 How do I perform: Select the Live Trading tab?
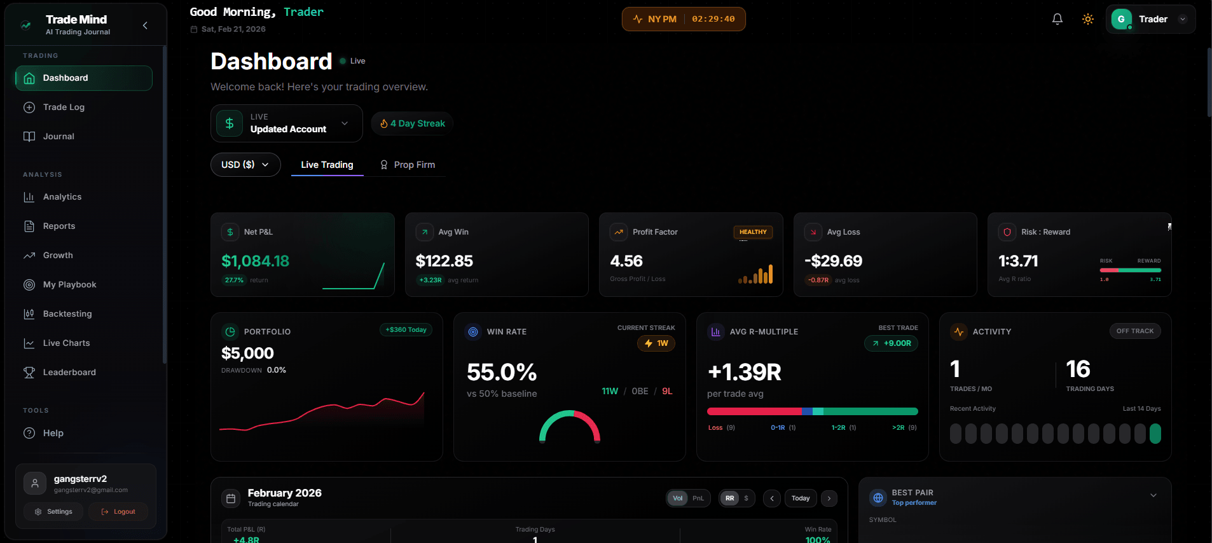(x=327, y=165)
